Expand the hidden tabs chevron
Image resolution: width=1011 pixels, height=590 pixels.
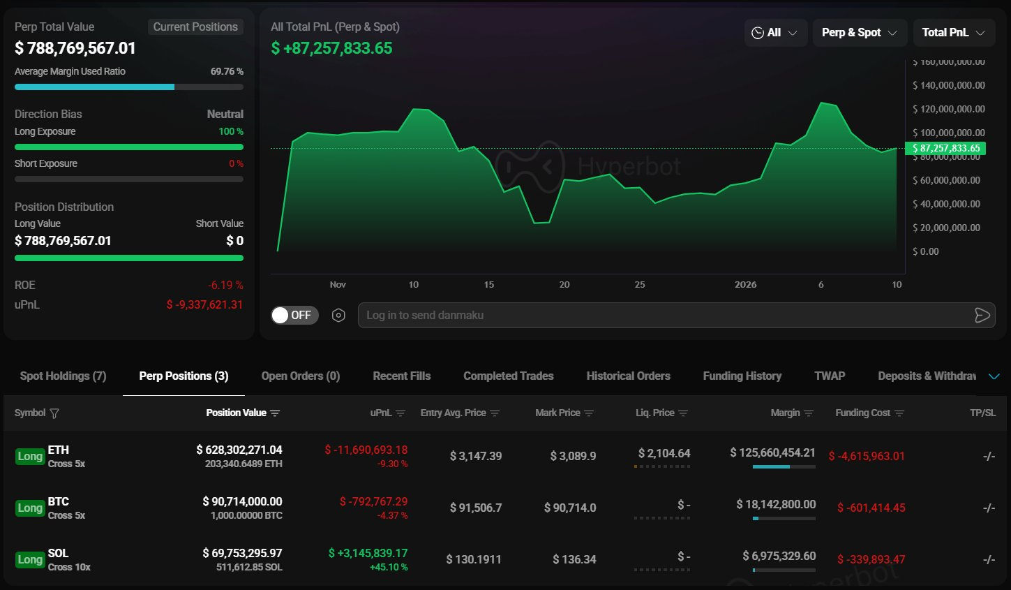(994, 376)
